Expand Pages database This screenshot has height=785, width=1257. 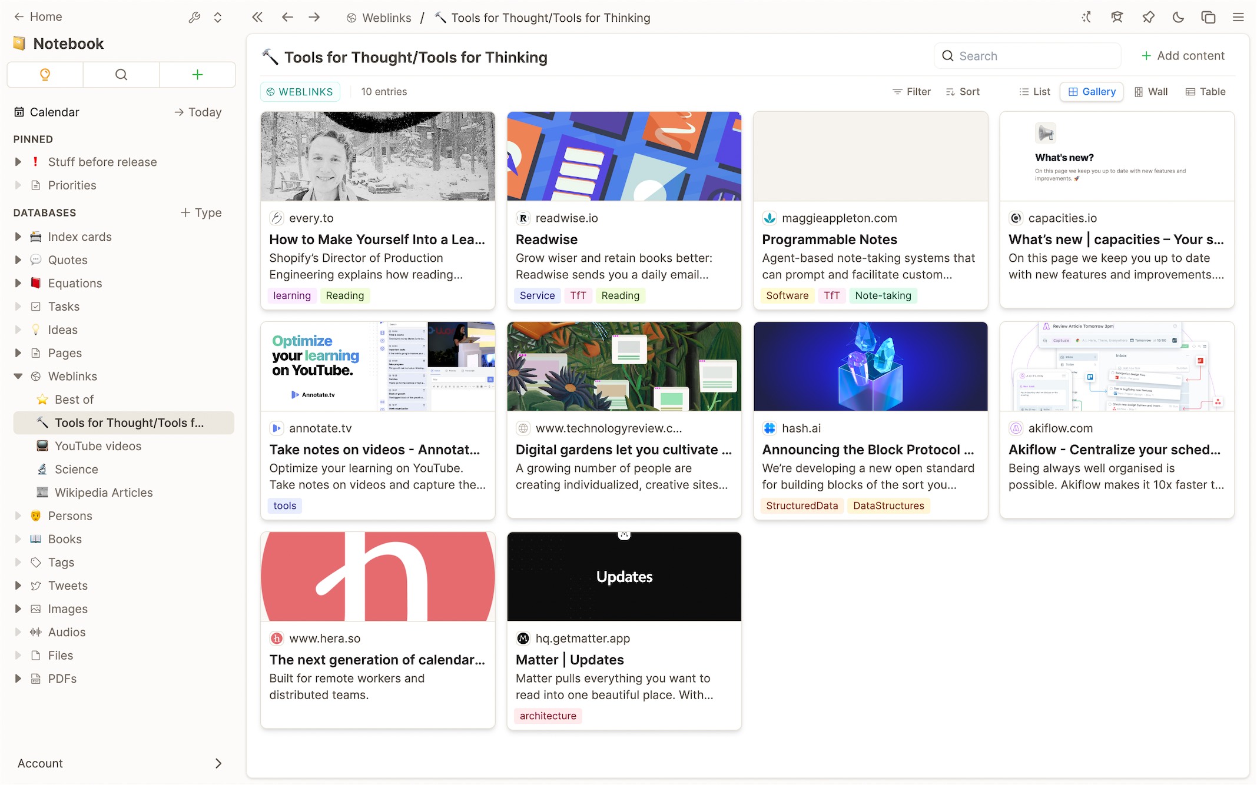click(18, 352)
